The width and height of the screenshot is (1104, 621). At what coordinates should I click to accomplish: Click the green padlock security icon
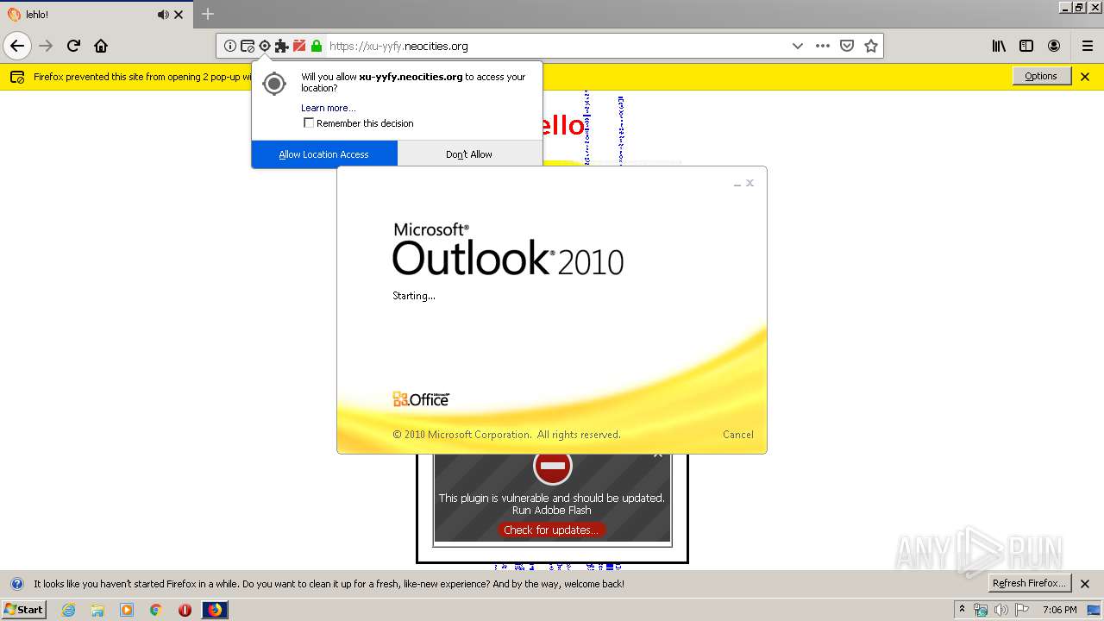pos(317,46)
